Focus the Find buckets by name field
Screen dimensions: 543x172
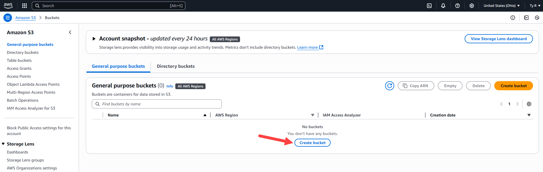tap(157, 104)
